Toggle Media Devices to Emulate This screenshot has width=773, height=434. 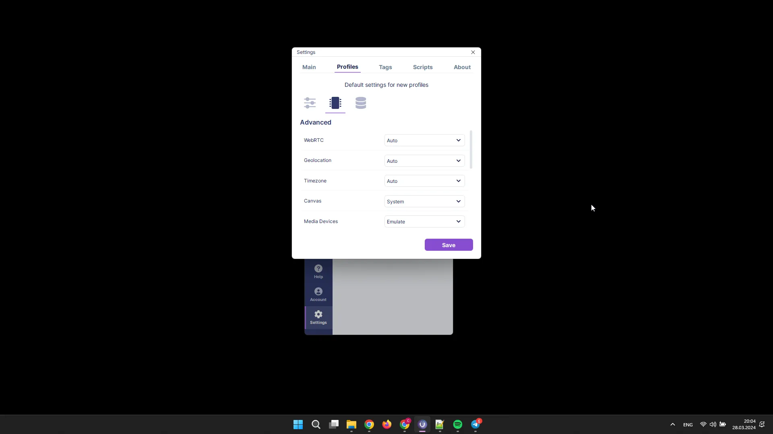424,221
